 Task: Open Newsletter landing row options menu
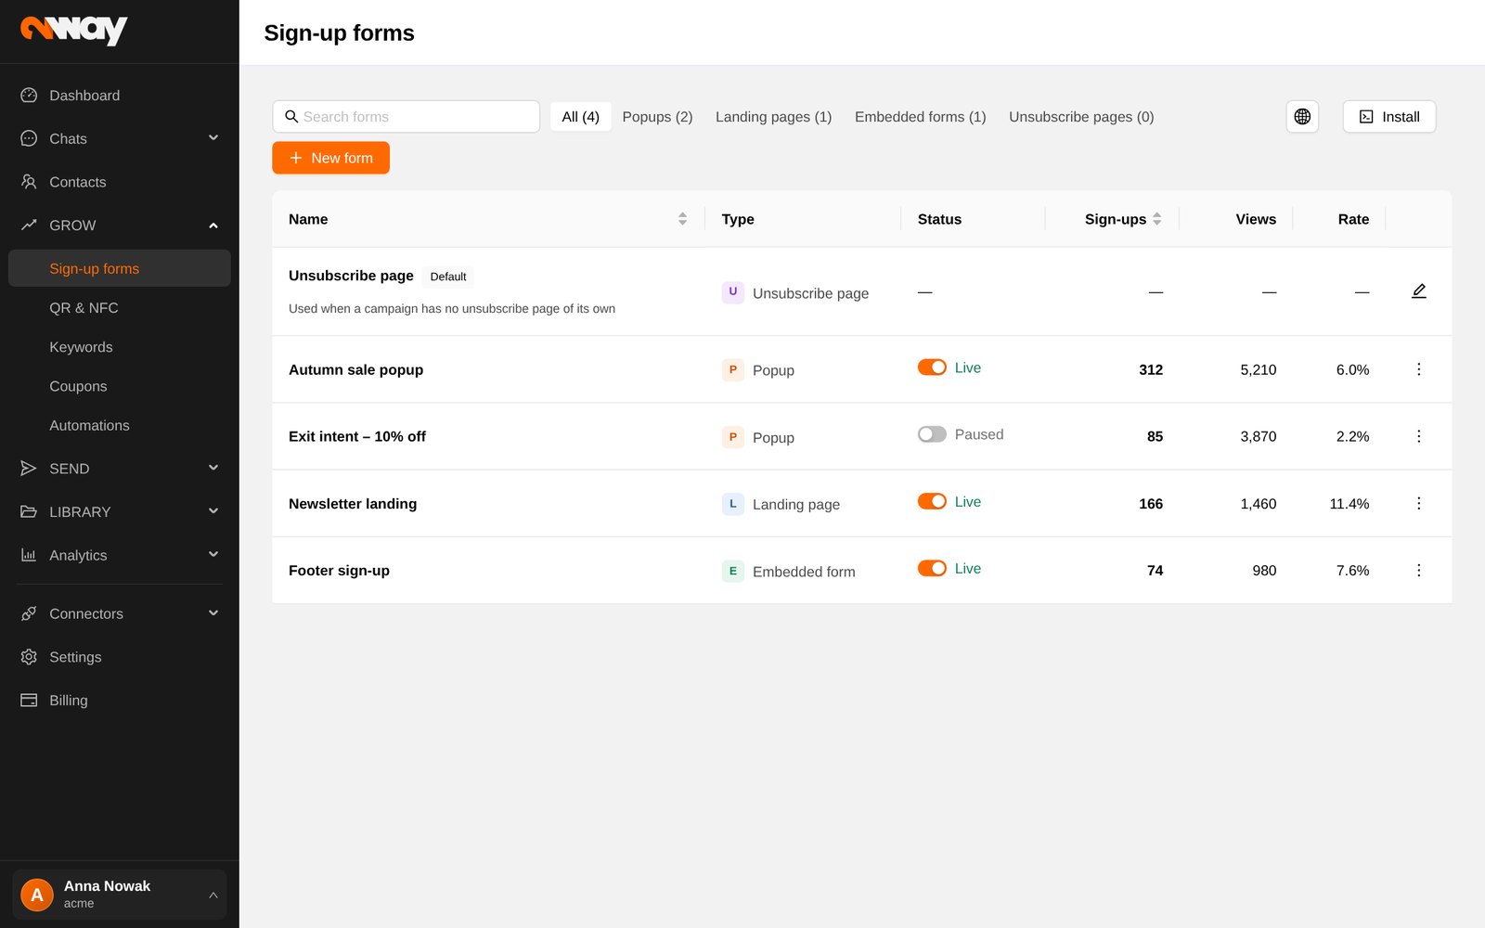(x=1419, y=503)
